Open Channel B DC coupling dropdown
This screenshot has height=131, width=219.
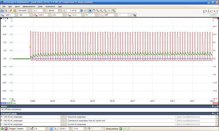click(x=64, y=15)
